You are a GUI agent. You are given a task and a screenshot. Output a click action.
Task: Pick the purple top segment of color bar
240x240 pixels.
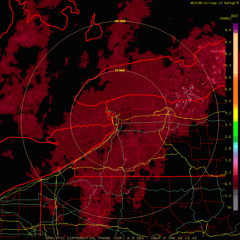coord(235,27)
